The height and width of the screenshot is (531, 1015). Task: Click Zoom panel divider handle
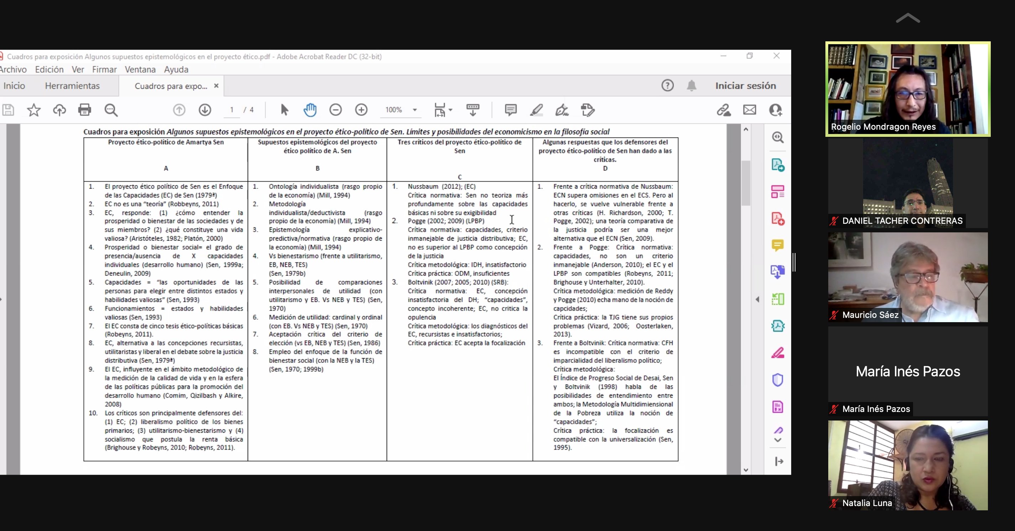coord(794,262)
